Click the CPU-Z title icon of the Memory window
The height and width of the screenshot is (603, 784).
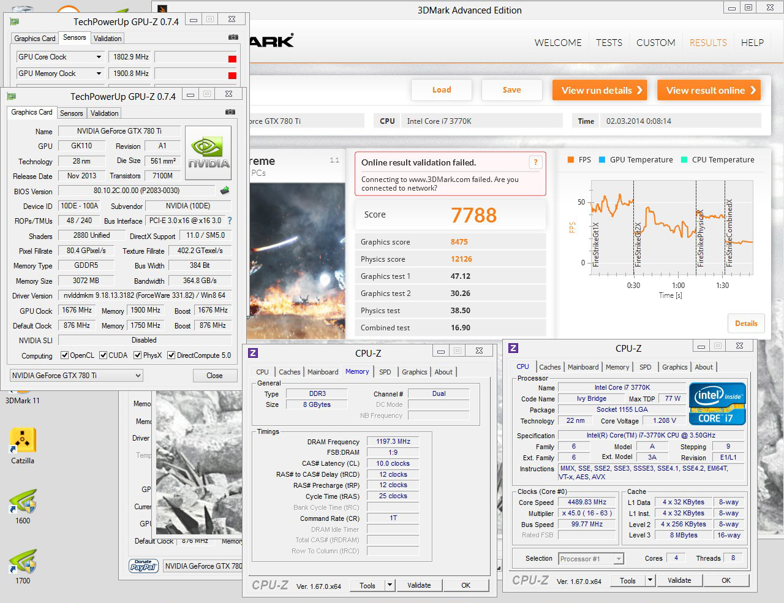click(253, 353)
